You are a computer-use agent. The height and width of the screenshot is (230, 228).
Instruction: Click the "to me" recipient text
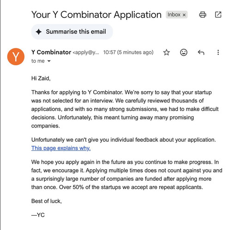click(38, 61)
